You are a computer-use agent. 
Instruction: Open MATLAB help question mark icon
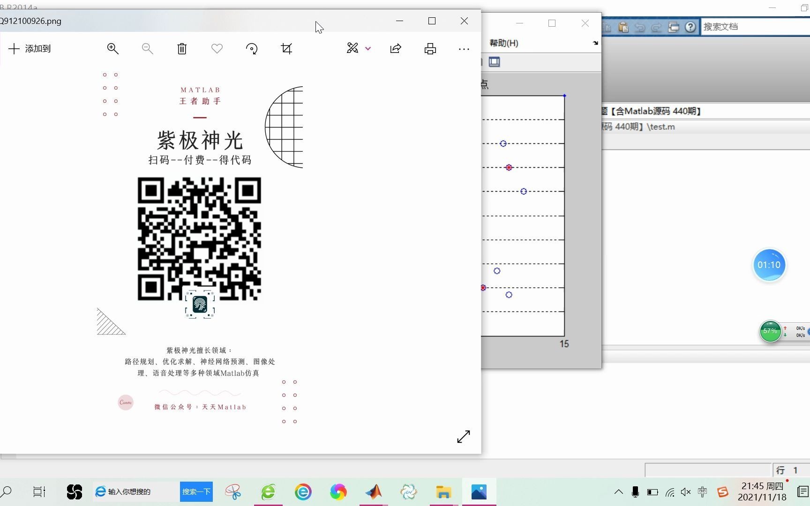pos(690,27)
